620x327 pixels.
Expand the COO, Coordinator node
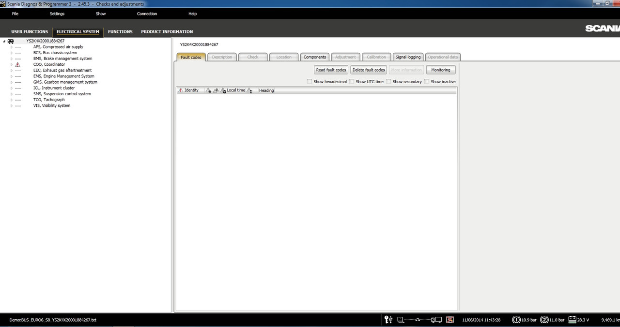pos(12,64)
